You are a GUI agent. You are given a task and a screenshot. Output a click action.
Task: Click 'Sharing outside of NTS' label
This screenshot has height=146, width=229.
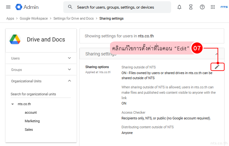pos(139,67)
